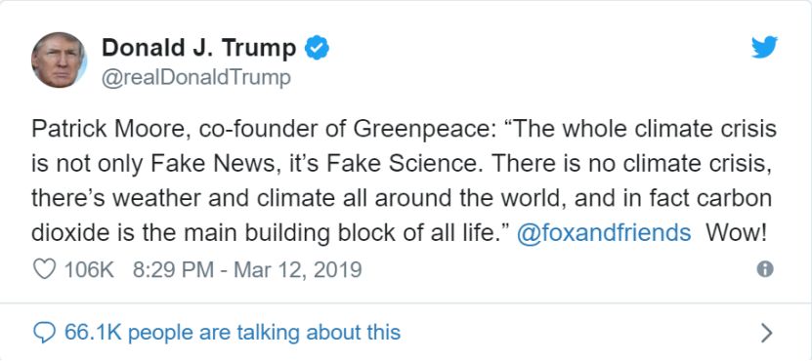Click the Twitter bird logo

pos(764,48)
